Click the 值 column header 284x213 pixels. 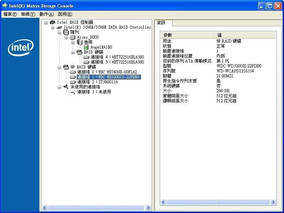(245, 35)
